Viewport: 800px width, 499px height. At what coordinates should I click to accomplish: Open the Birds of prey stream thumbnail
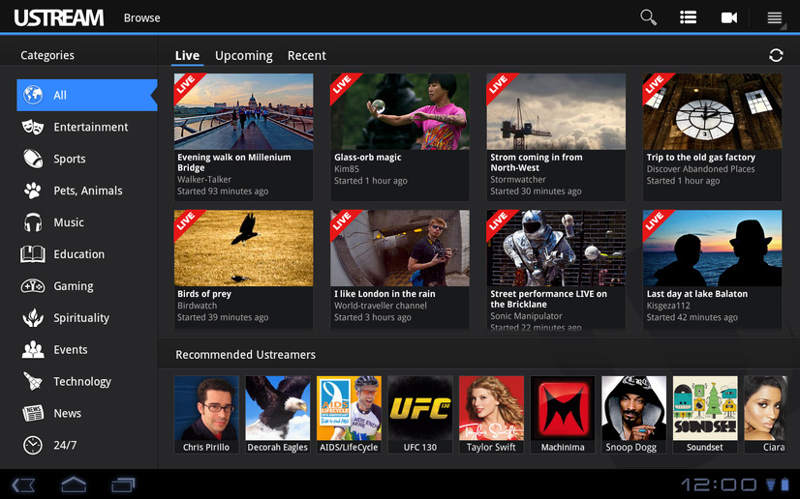[x=243, y=248]
